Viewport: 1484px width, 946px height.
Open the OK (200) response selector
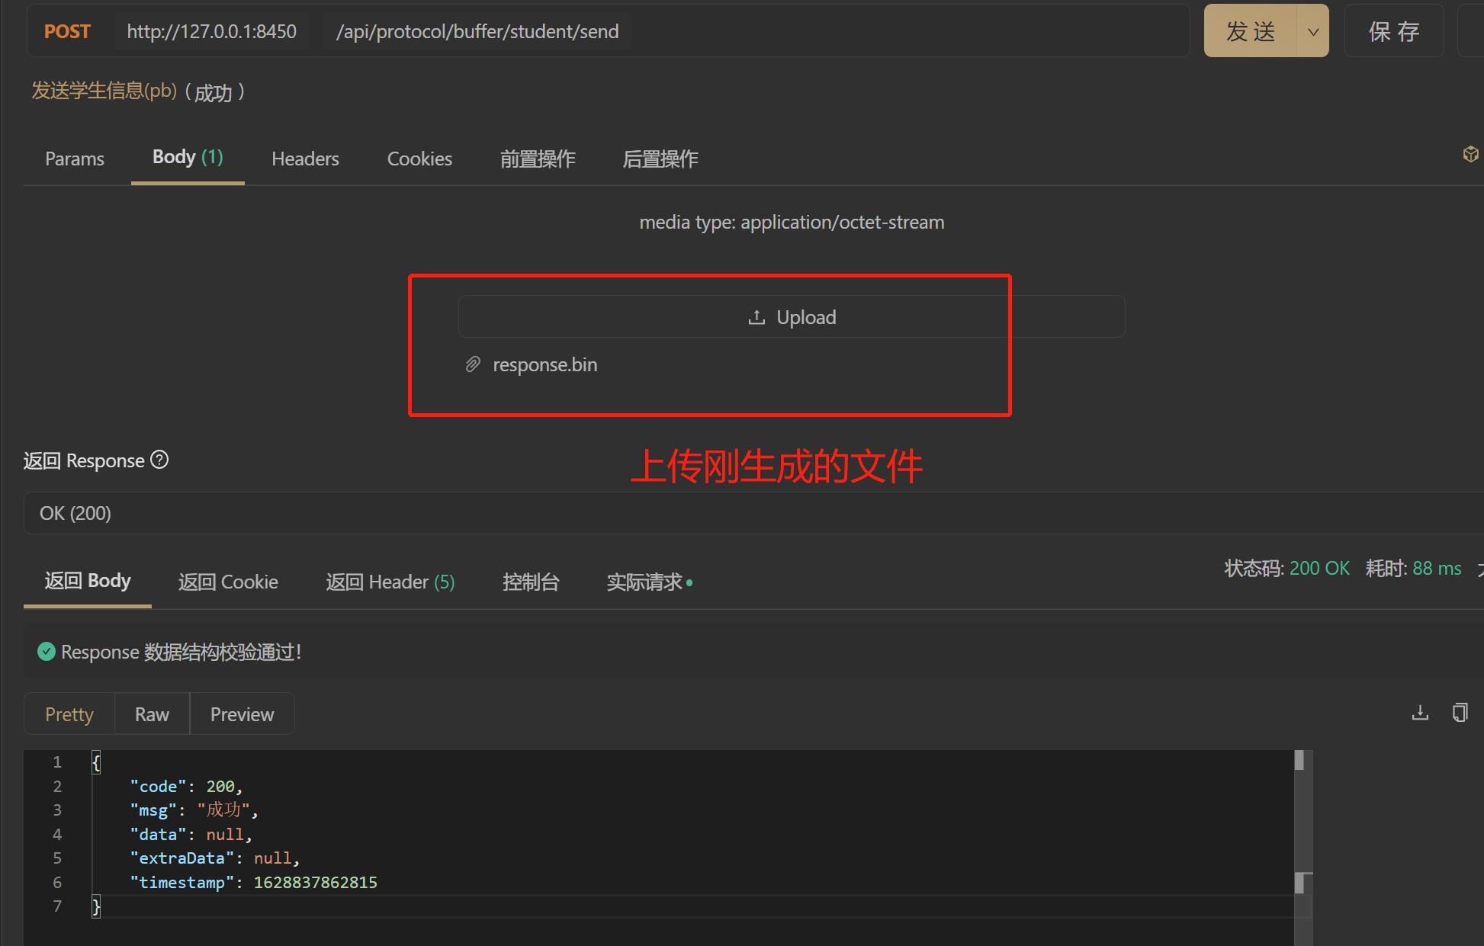pyautogui.click(x=753, y=513)
